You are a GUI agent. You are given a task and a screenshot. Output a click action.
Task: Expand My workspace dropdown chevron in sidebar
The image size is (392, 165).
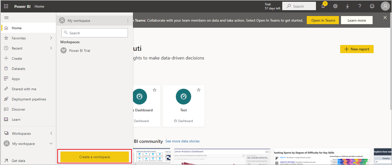(51, 144)
